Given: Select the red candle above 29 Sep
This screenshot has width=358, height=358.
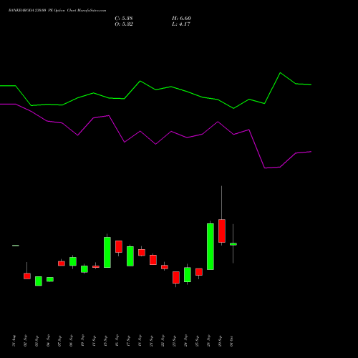Looking at the screenshot, I should (222, 231).
